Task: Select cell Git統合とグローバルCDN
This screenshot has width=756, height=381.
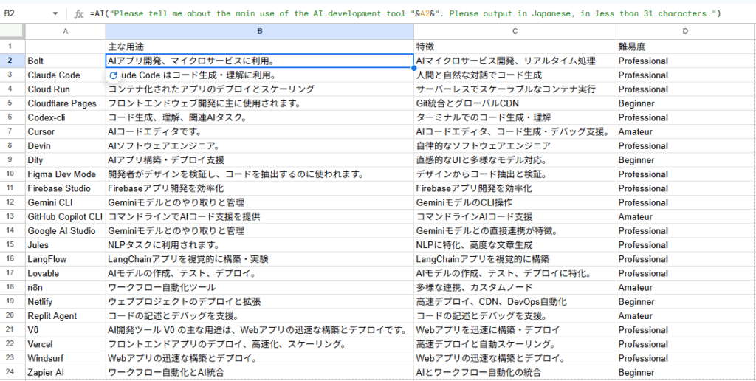Action: [x=515, y=103]
